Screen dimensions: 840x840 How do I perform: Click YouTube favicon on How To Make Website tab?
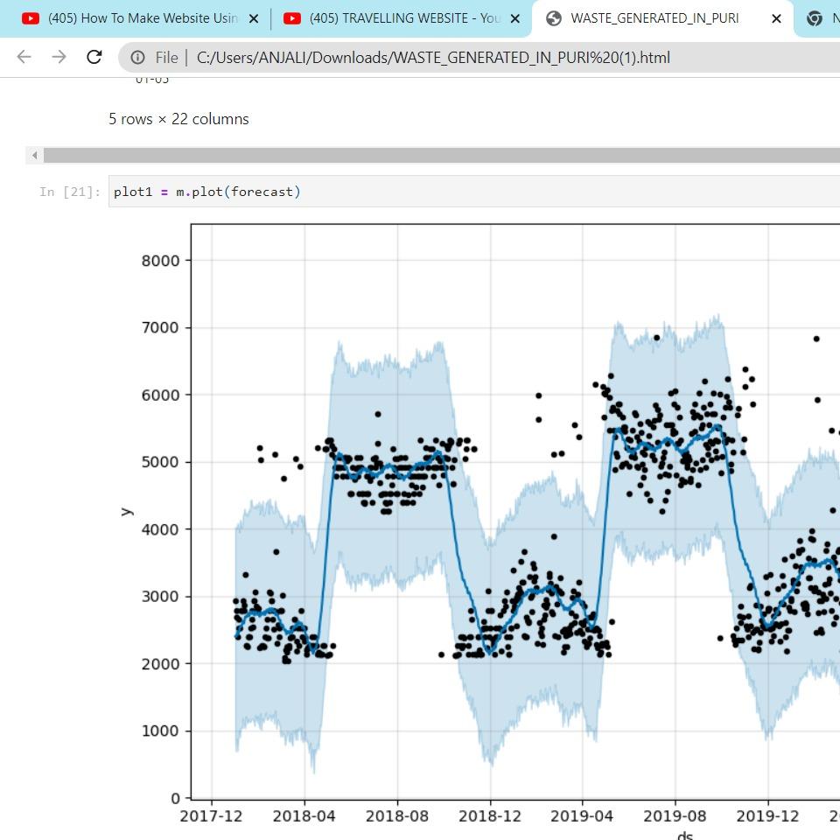(31, 18)
